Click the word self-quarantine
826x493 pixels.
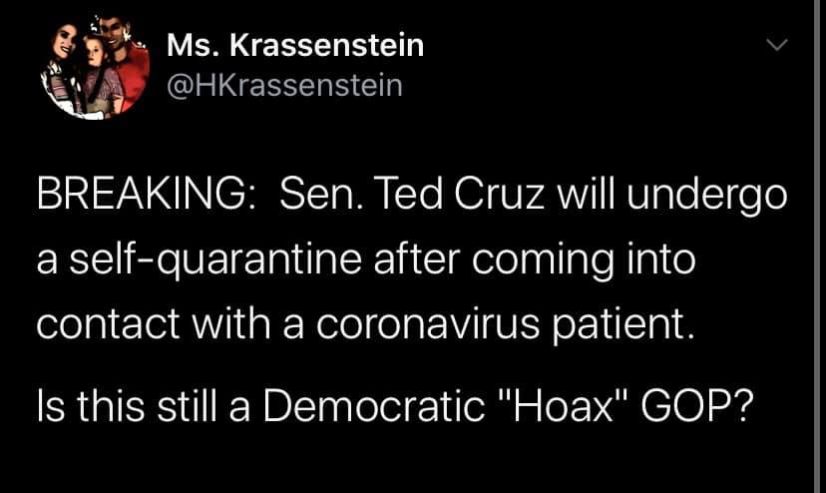click(x=216, y=259)
